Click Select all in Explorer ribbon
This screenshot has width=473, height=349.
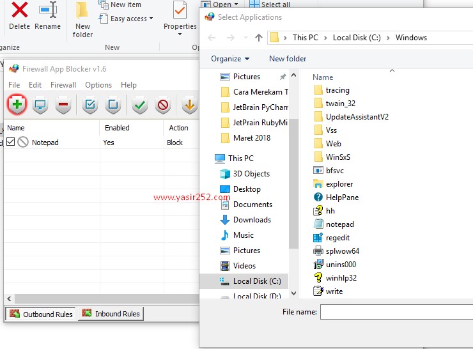pyautogui.click(x=270, y=4)
